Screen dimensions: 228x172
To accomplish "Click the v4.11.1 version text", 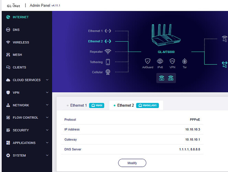I will 56,6.
